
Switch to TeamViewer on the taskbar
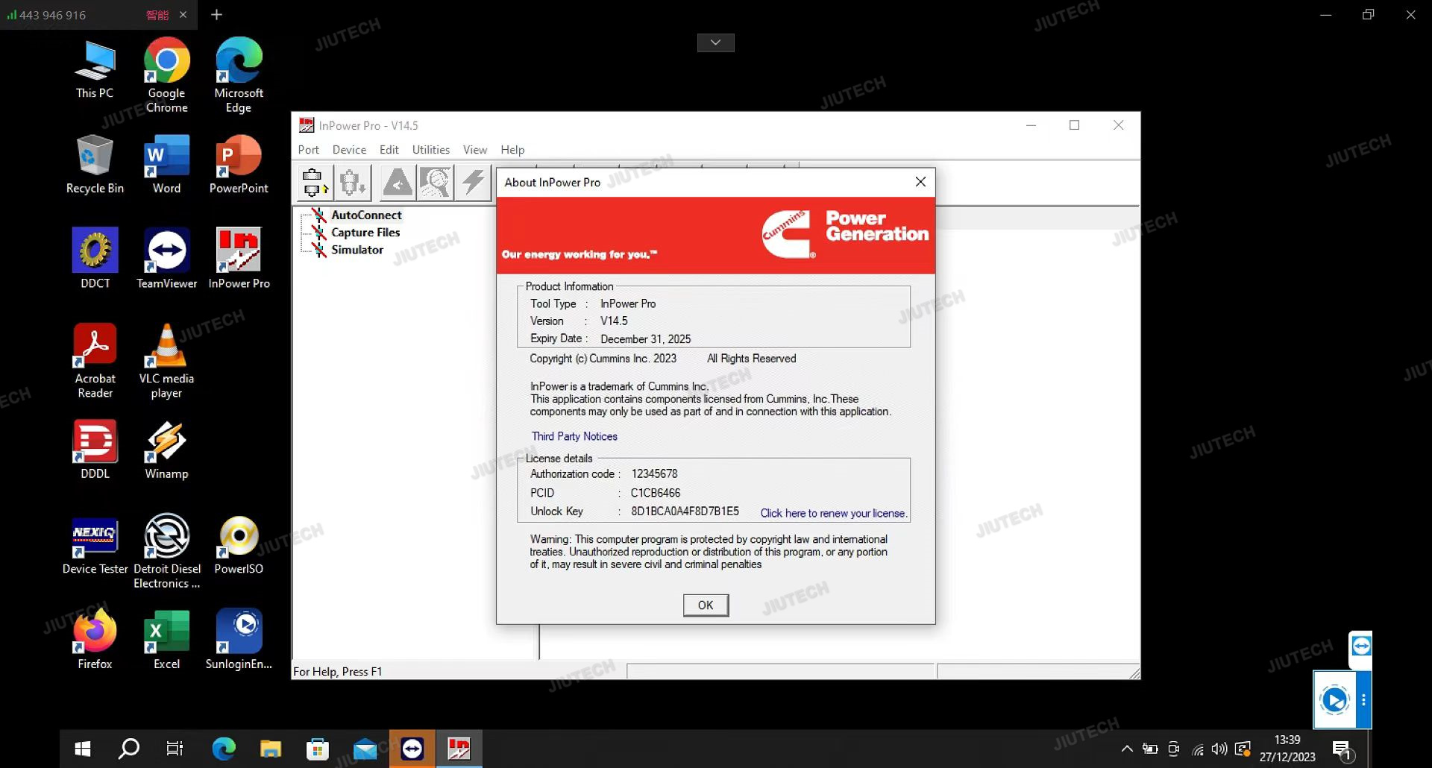coord(412,749)
